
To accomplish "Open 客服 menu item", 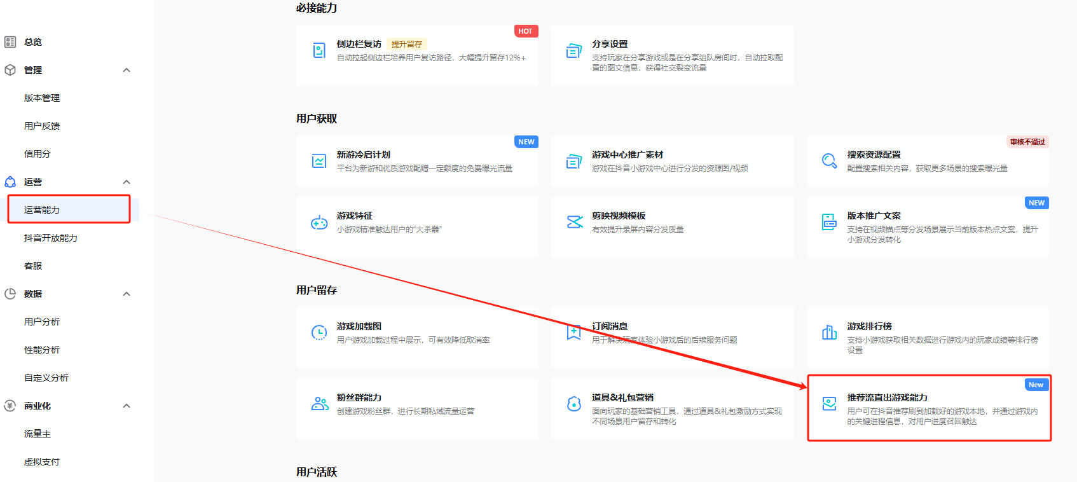I will pos(33,266).
